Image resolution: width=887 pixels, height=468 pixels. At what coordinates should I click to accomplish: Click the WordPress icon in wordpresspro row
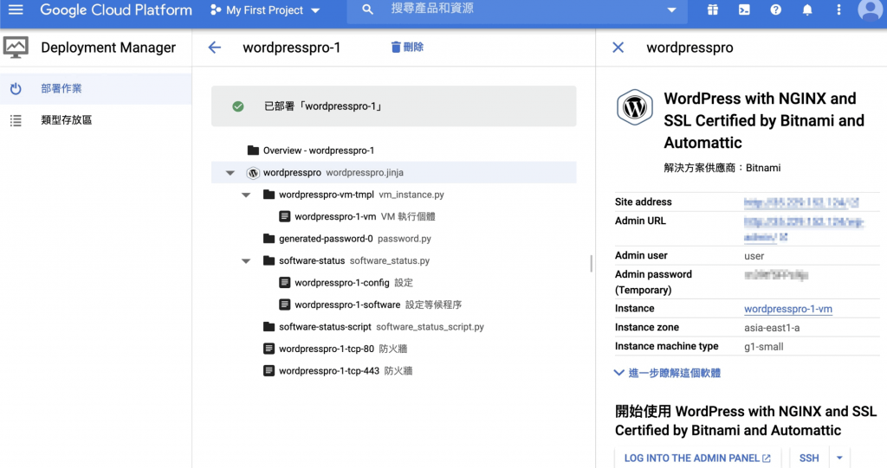[253, 173]
